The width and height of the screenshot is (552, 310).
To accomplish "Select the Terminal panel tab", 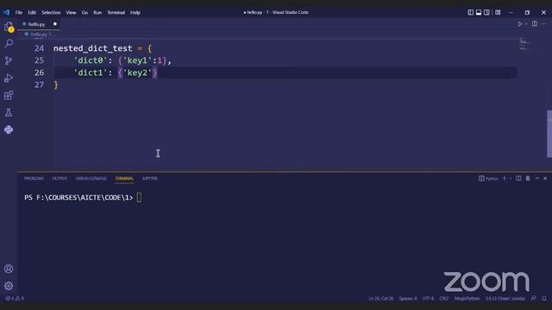I will pyautogui.click(x=124, y=178).
